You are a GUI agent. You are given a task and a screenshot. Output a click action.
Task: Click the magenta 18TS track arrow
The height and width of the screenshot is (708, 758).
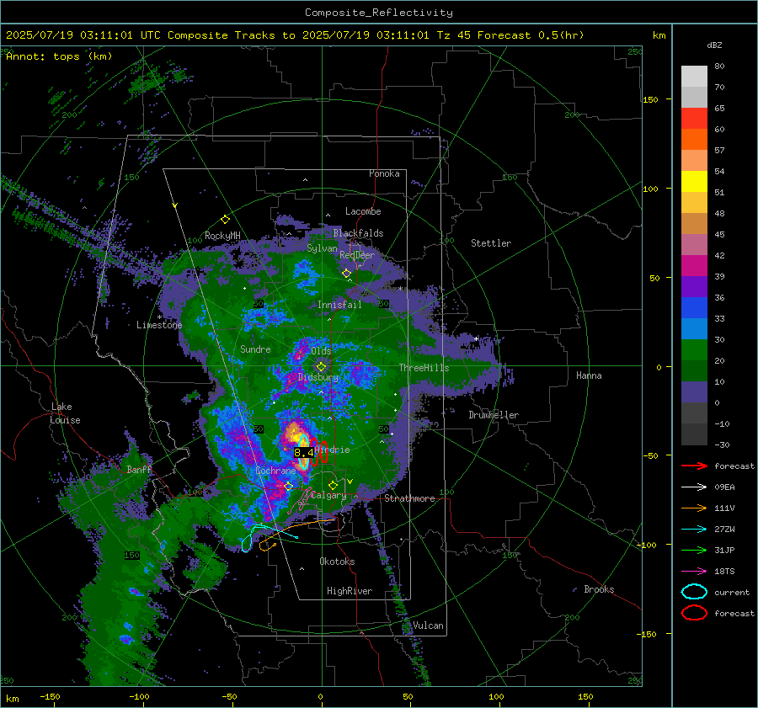[x=694, y=572]
